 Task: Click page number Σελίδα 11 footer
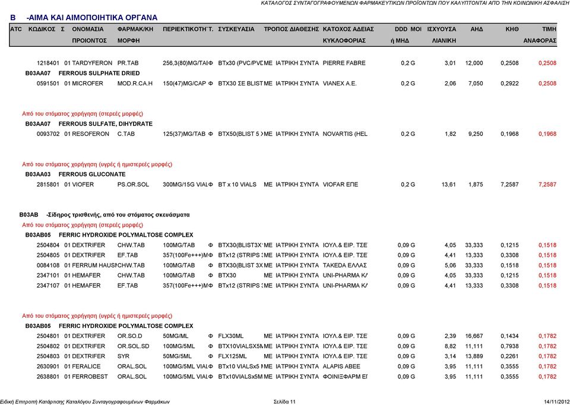point(284,401)
